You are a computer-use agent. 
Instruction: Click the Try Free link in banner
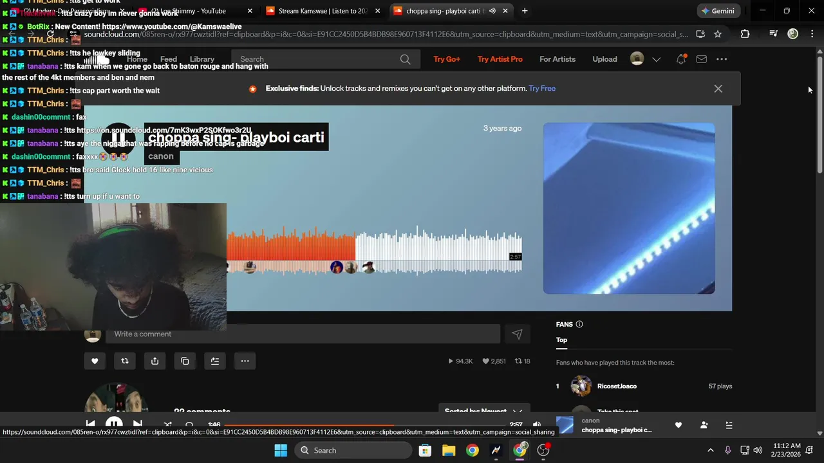542,88
